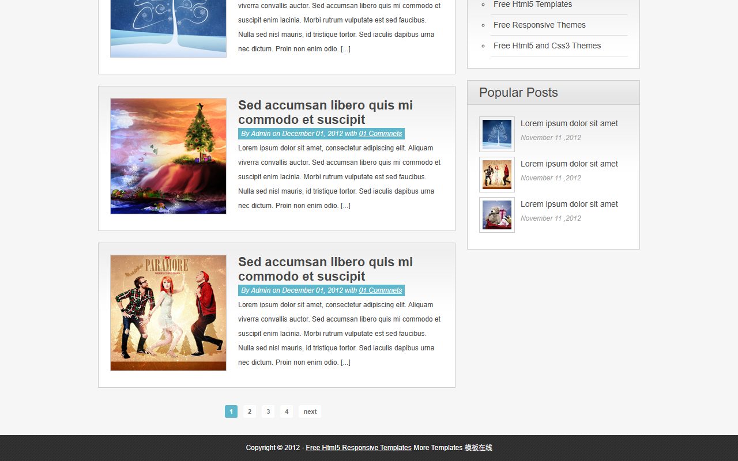Open the Free Responsive Themes link
The image size is (738, 461).
pyautogui.click(x=540, y=25)
